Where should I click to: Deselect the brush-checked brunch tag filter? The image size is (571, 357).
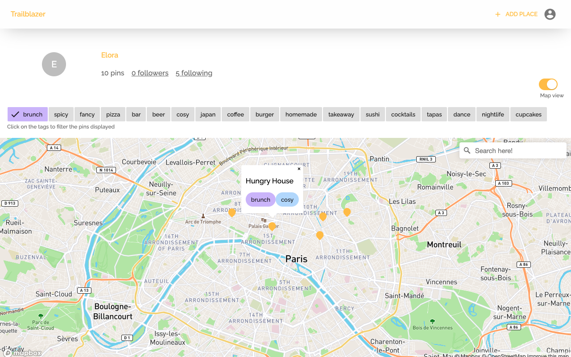pyautogui.click(x=28, y=114)
